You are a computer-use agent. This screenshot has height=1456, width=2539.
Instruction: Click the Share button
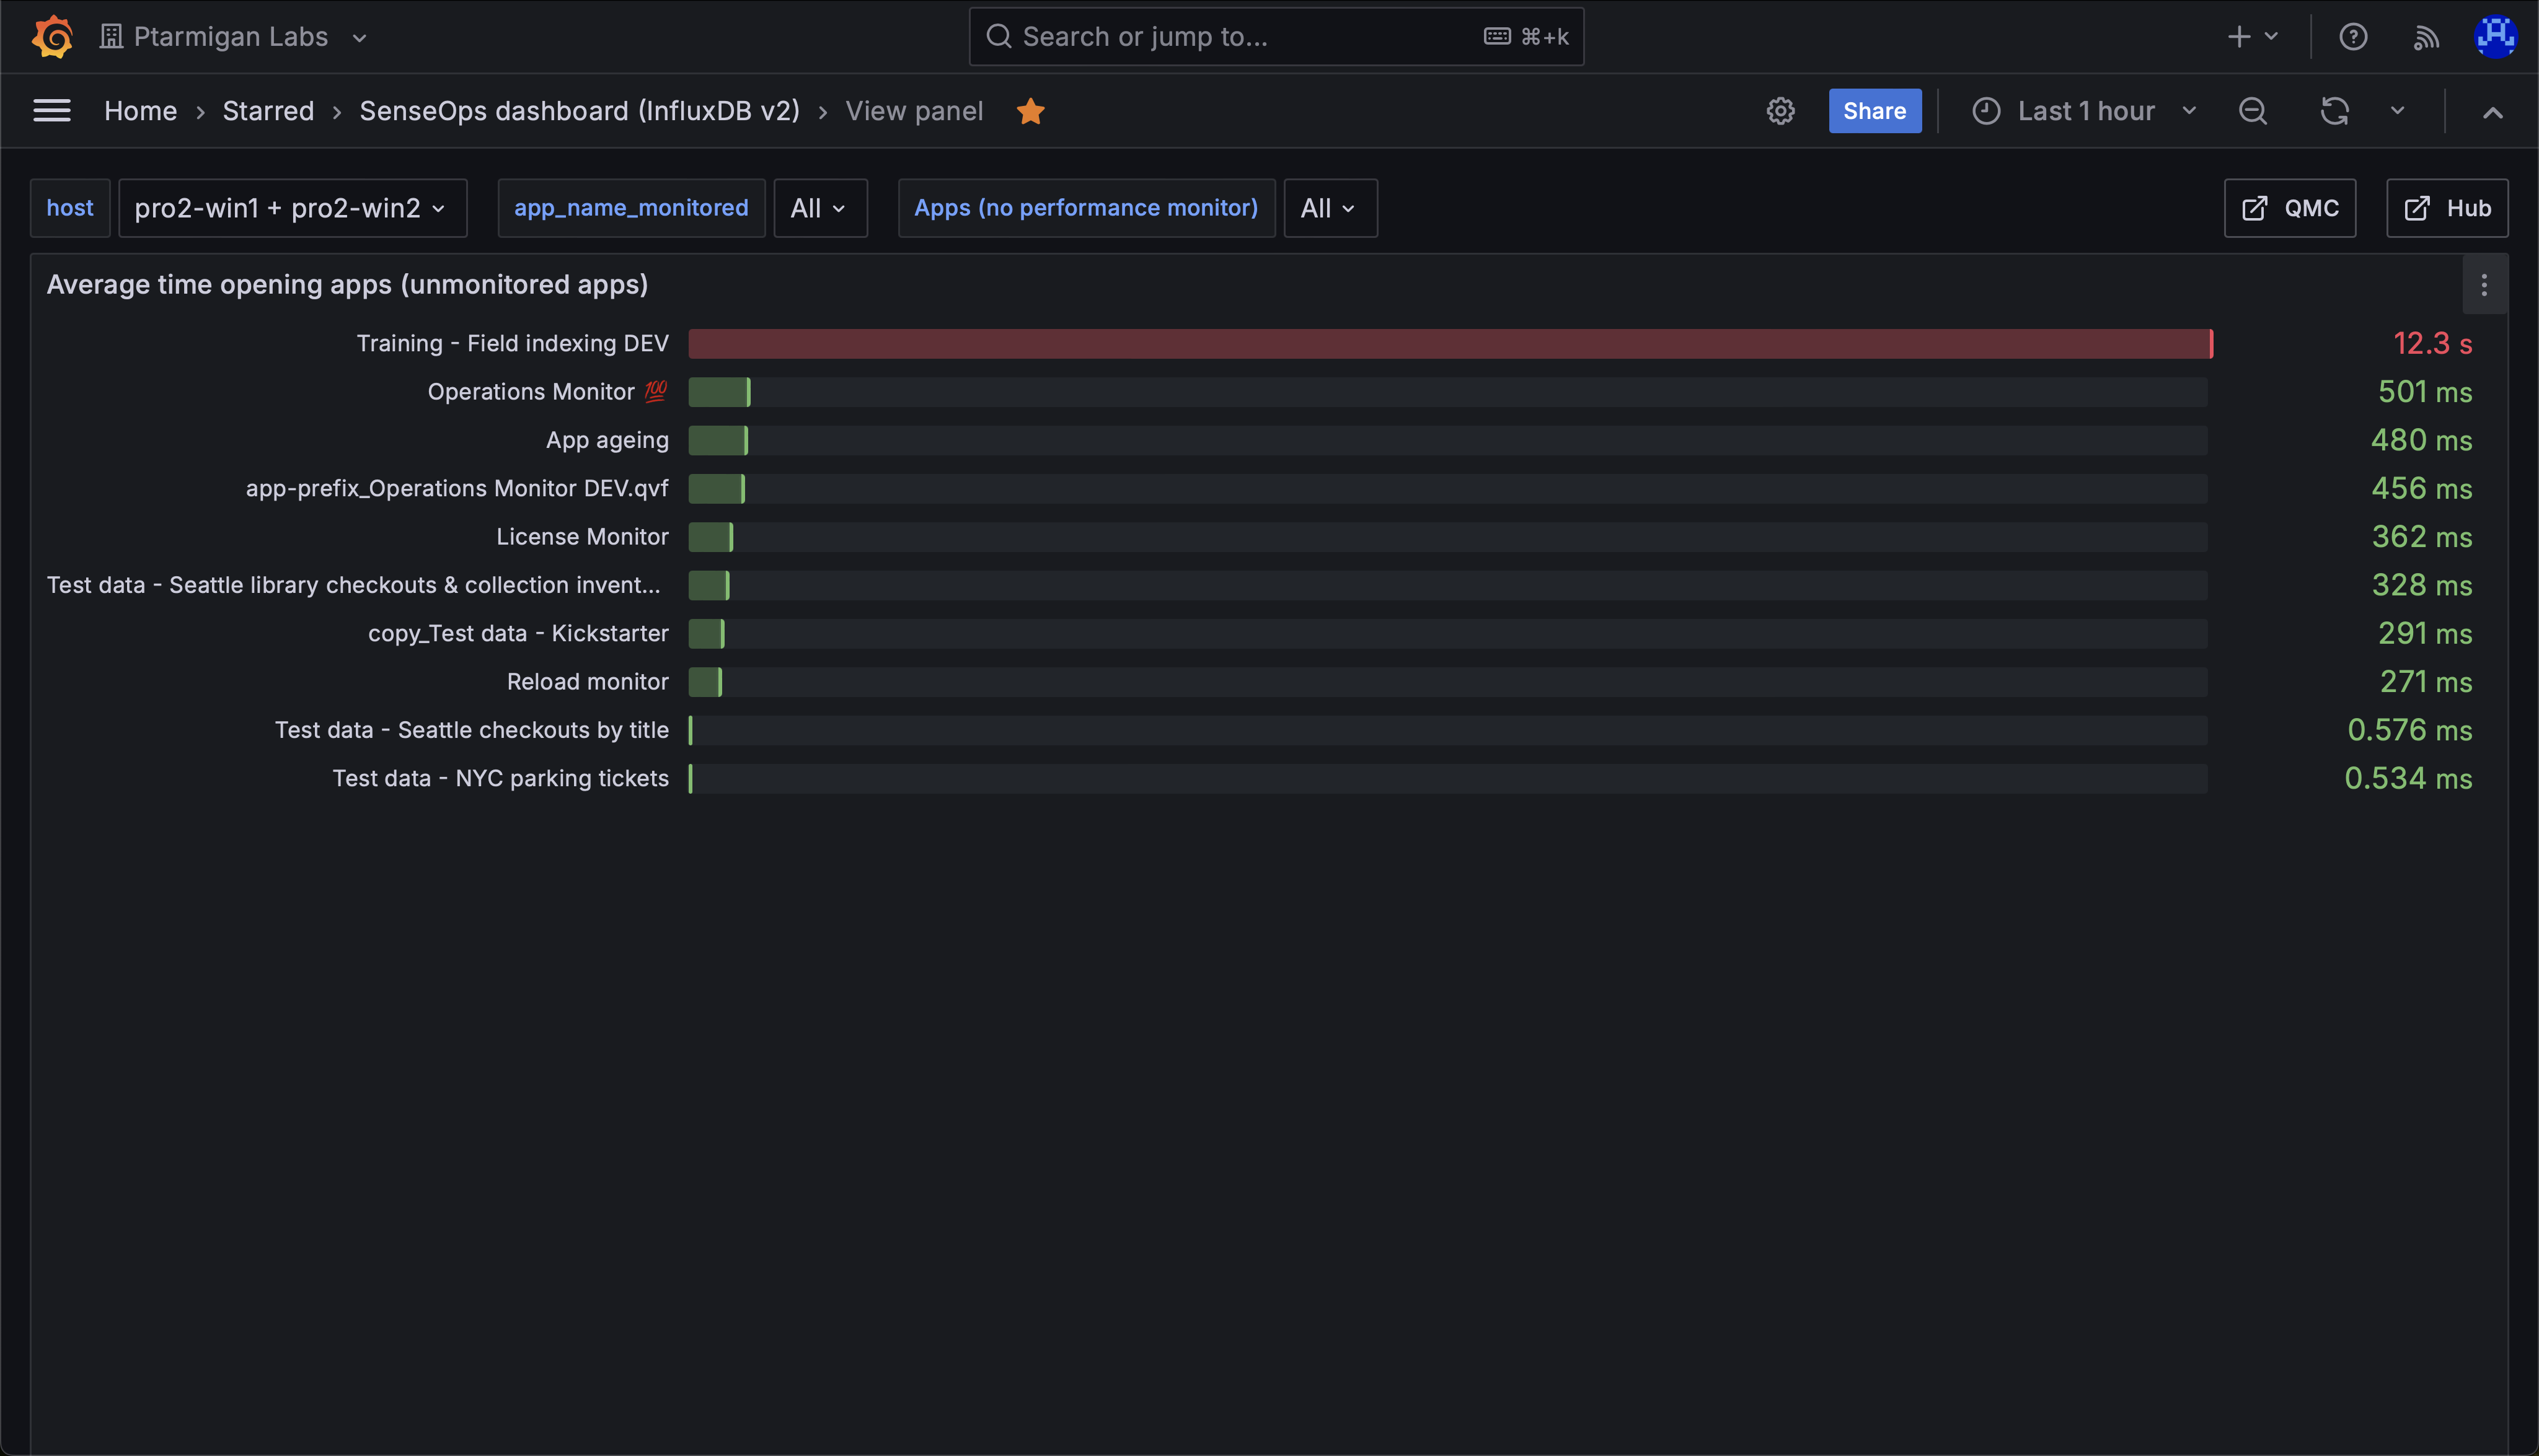(x=1874, y=111)
